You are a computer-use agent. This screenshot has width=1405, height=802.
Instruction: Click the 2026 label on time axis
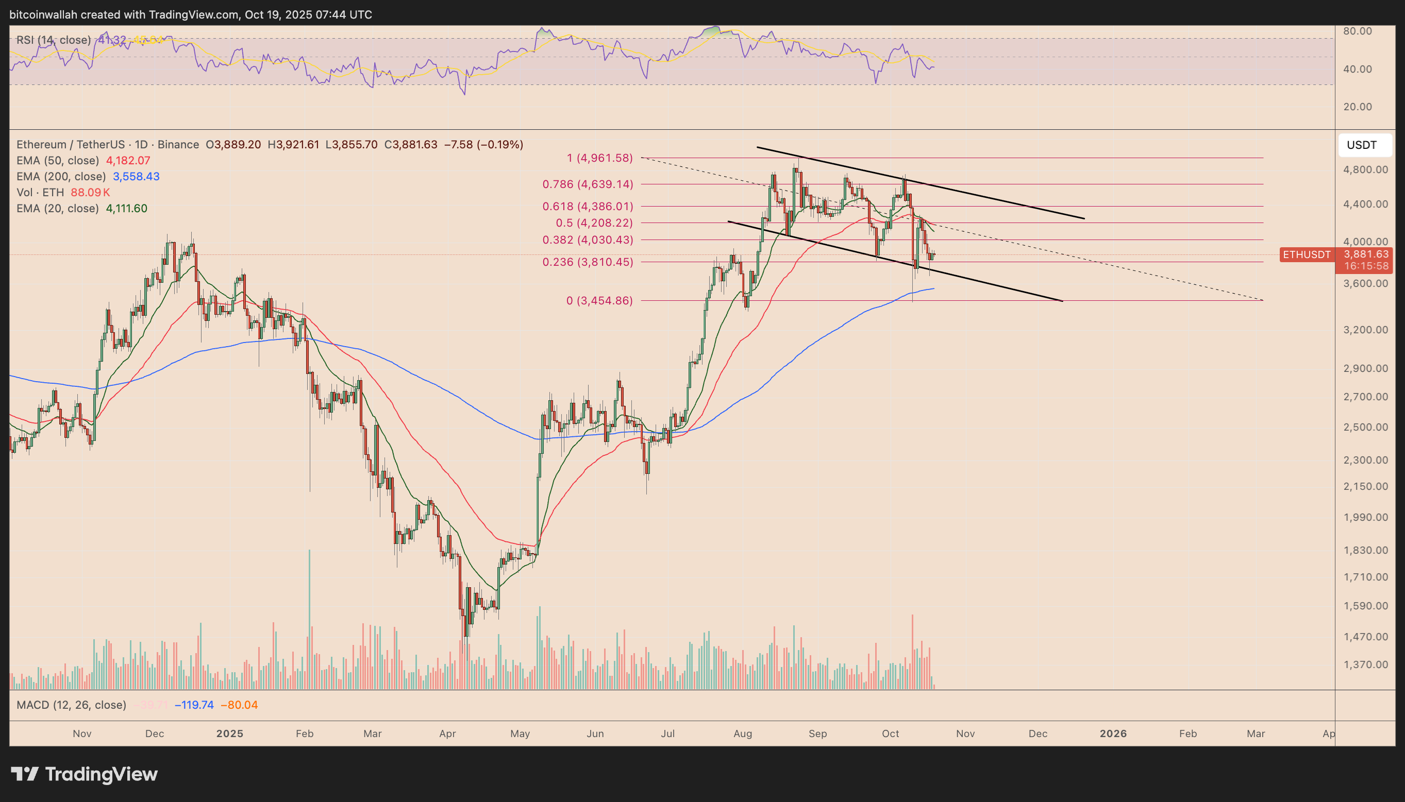[x=1112, y=733]
